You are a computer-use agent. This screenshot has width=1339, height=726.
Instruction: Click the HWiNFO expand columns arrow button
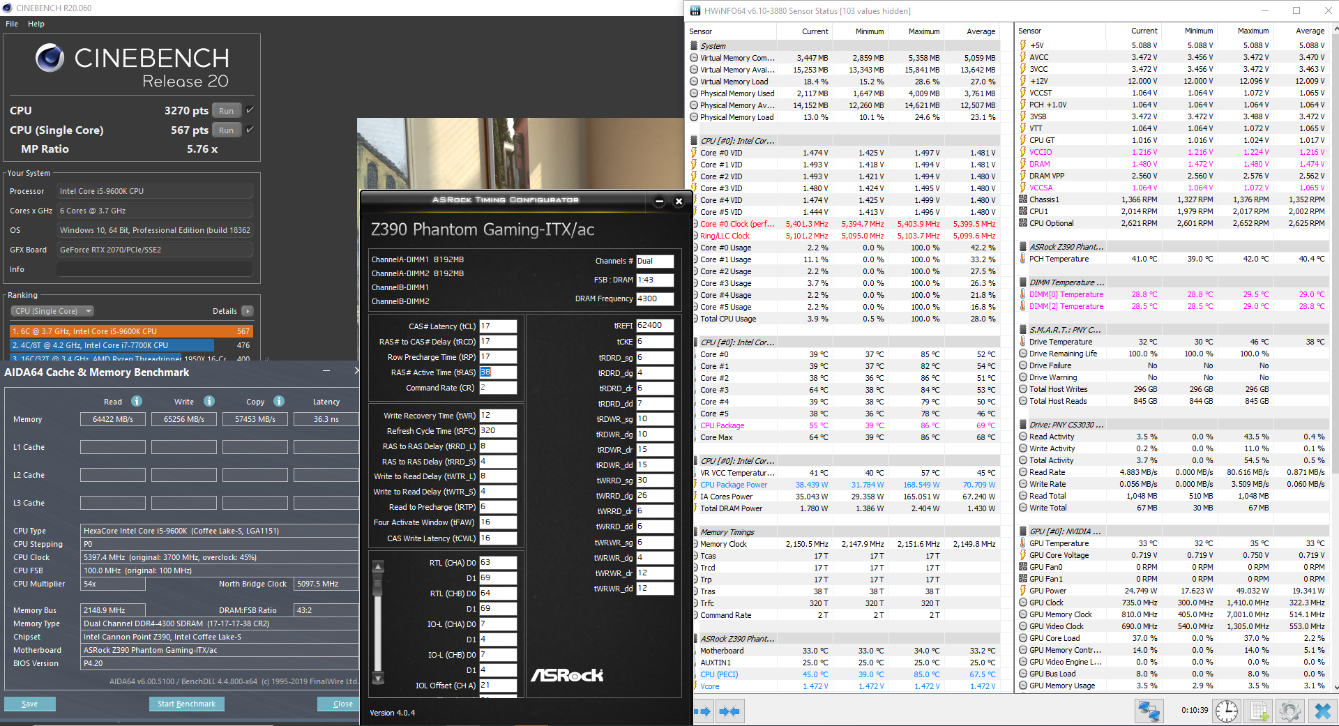click(703, 711)
